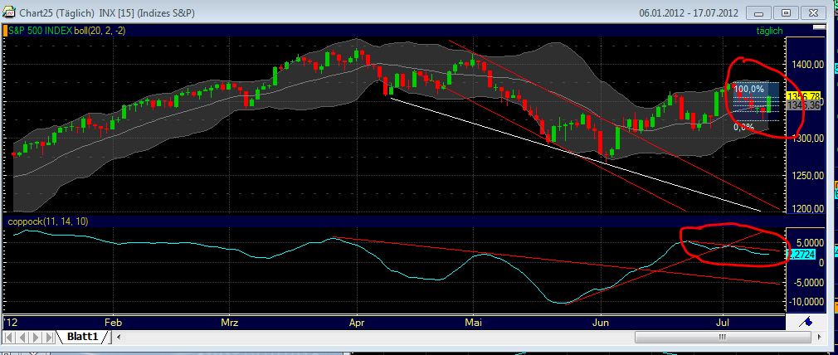Click the horizontal scrollbar left arrow
Screen dimensions: 838x355
point(118,337)
